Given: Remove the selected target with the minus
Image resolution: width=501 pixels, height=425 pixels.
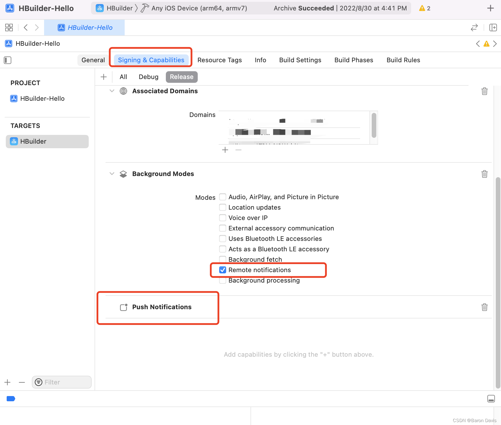Looking at the screenshot, I should tap(22, 382).
